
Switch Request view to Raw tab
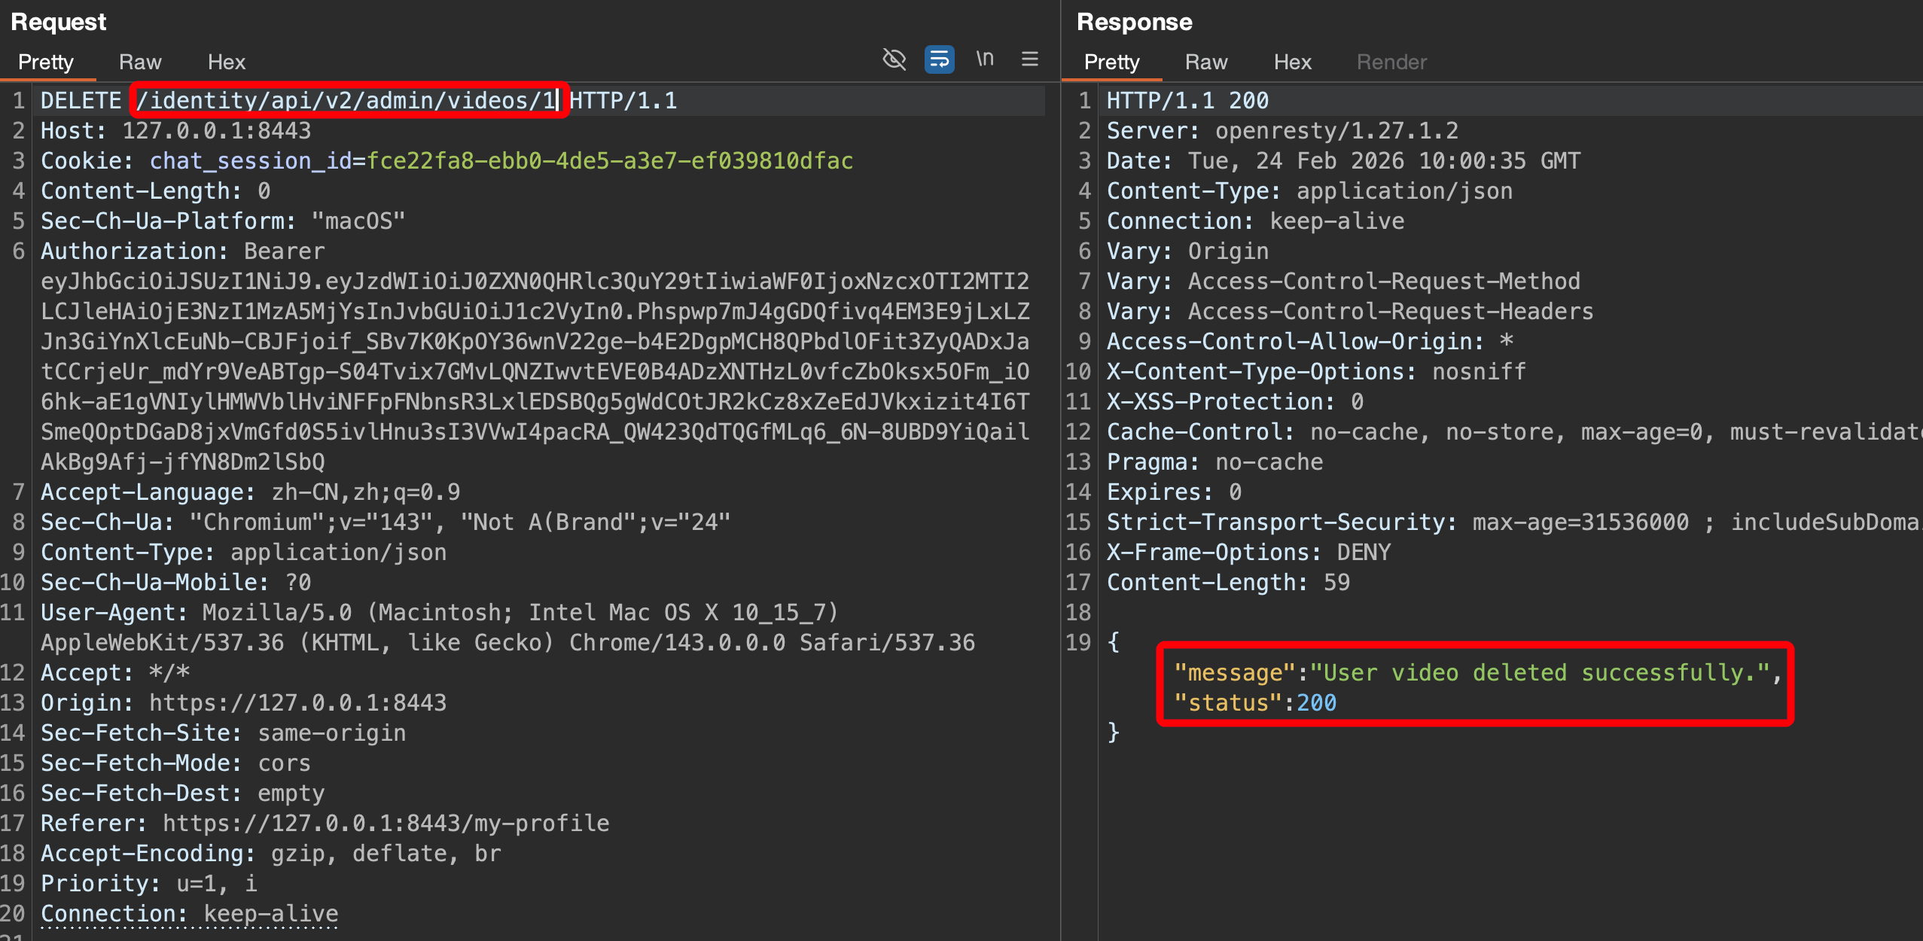[x=140, y=62]
